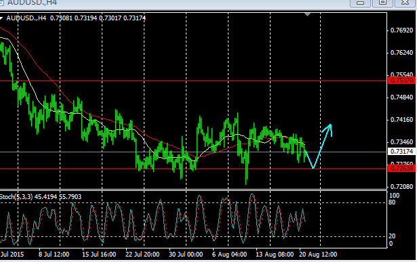Screen dimensions: 417x262
Task: Click the 0.74160 price scale value
Action: [x=401, y=120]
